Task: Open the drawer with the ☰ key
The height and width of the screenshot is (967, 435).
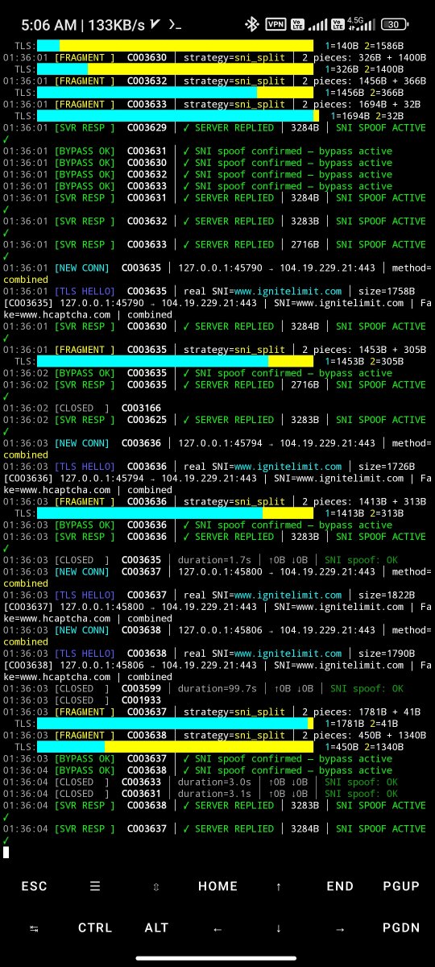Action: (95, 886)
